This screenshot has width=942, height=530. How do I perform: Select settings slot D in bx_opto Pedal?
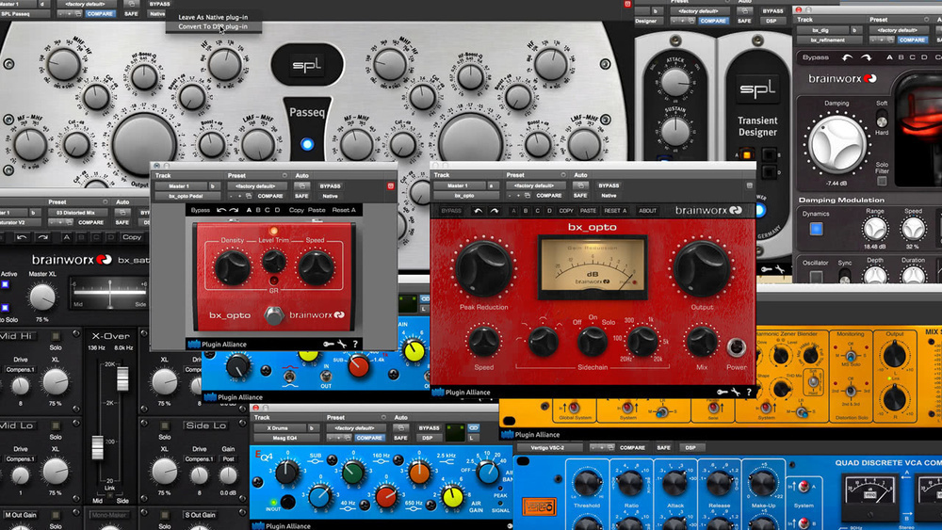coord(278,210)
